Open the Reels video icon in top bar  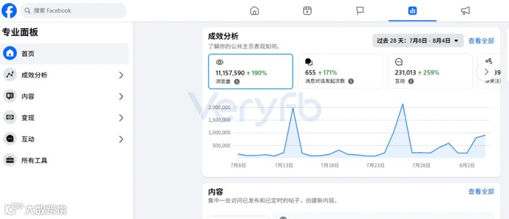click(307, 11)
